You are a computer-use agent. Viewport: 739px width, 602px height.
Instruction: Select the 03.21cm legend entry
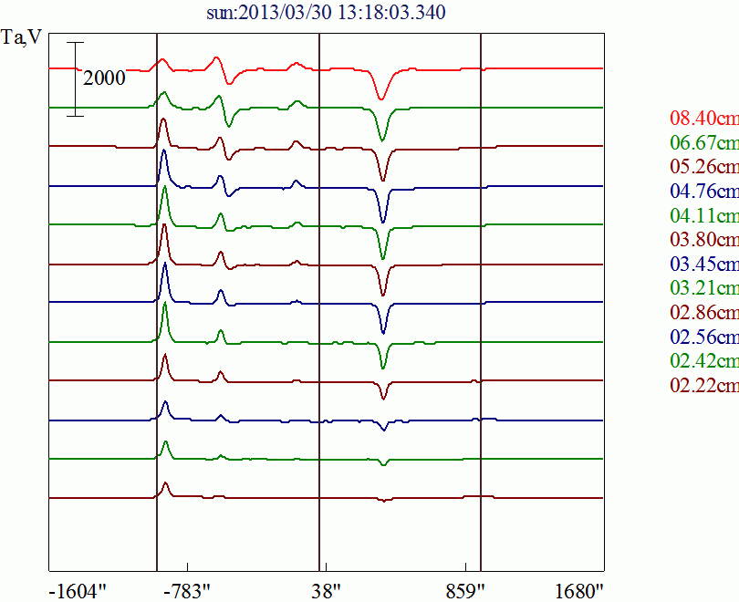[x=704, y=288]
